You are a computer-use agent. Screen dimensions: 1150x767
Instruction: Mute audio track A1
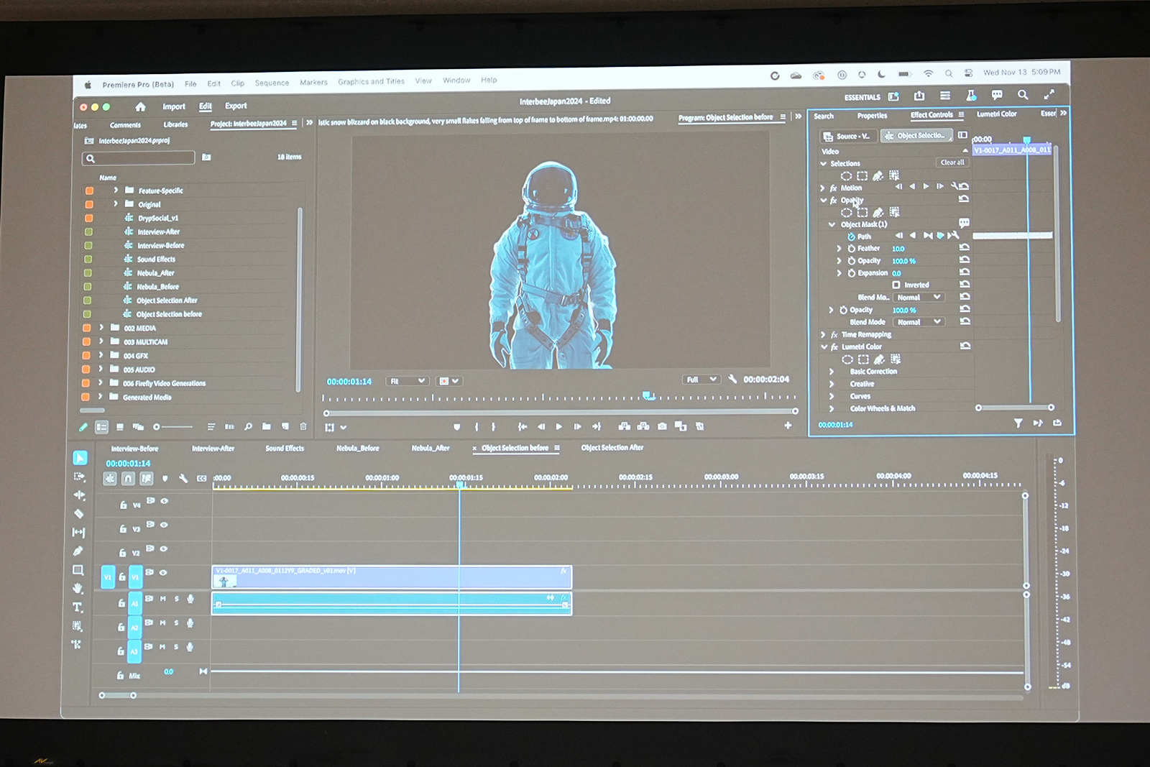coord(162,599)
